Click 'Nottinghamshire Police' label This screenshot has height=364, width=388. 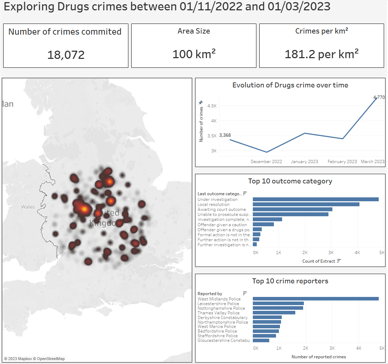[x=221, y=309]
